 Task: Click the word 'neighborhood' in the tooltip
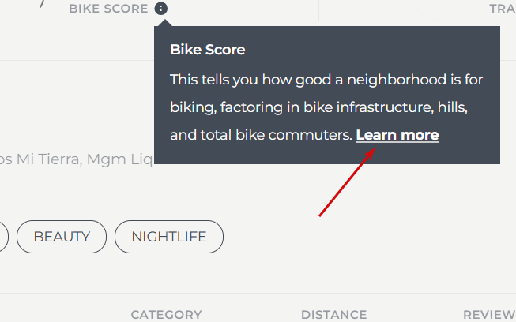click(397, 80)
